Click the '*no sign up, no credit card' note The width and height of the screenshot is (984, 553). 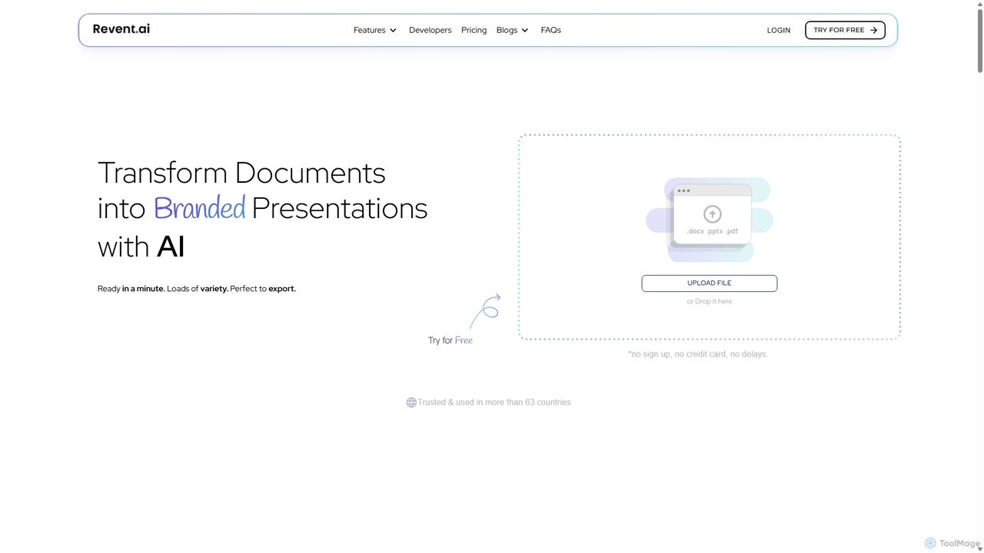coord(698,354)
